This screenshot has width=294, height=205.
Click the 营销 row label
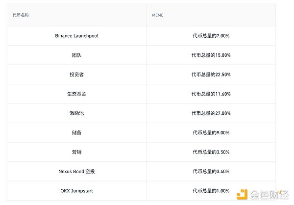[76, 152]
